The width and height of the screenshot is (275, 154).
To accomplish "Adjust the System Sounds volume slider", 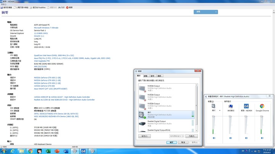I will click(230, 116).
